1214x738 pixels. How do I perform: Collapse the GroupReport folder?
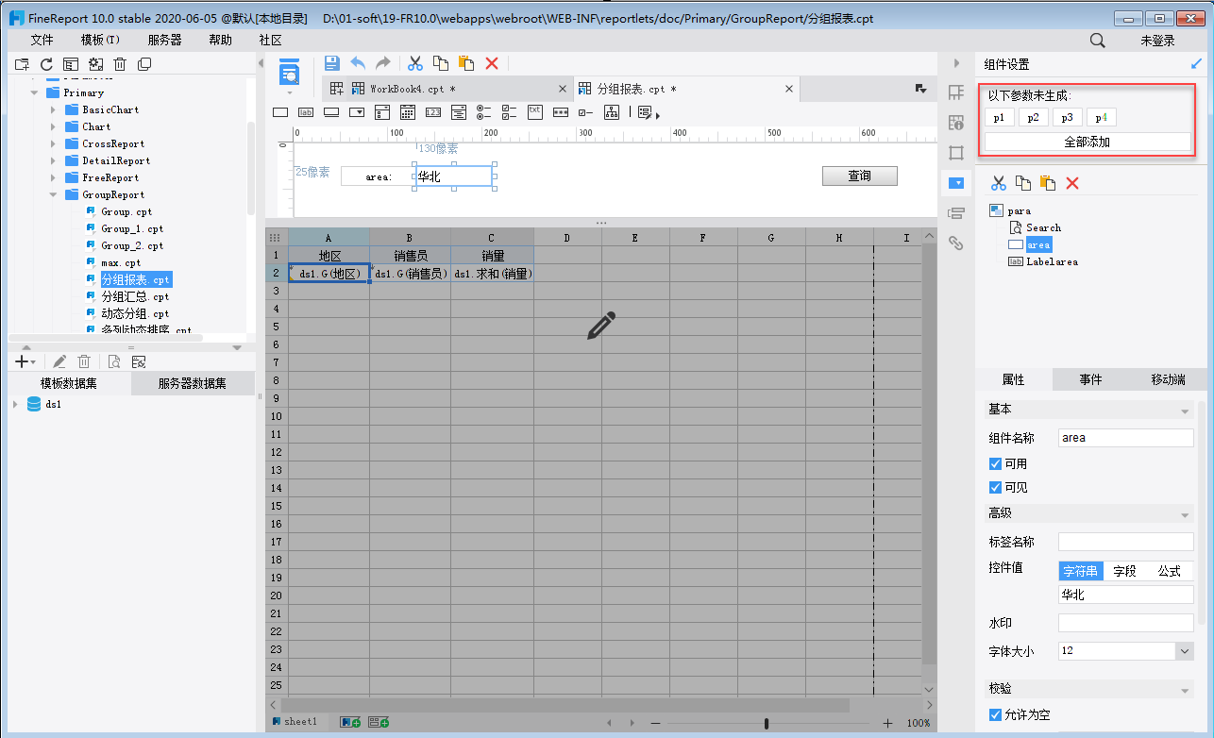point(53,194)
